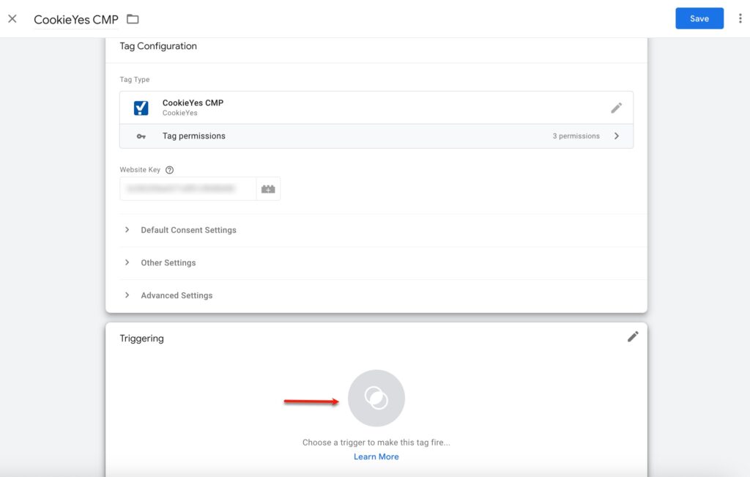Close the tag editor with the X
Viewport: 750px width, 477px height.
pos(12,19)
